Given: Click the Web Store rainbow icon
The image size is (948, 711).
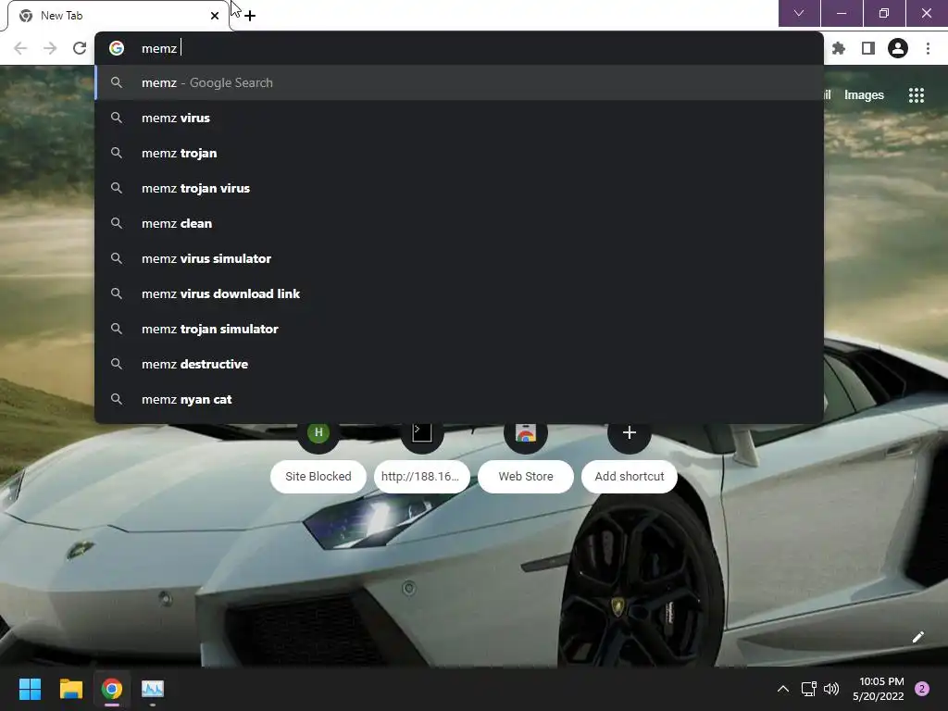Looking at the screenshot, I should pos(526,433).
